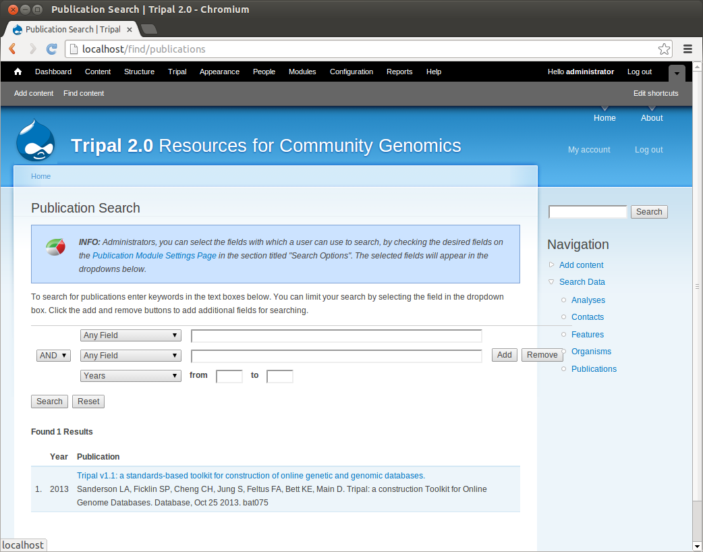Image resolution: width=703 pixels, height=552 pixels.
Task: Open the second Any Field dropdown
Action: coord(130,356)
